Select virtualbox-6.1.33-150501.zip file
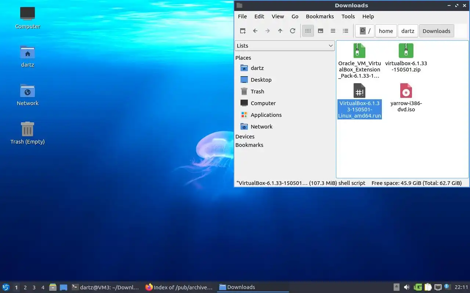The image size is (470, 293). [x=406, y=58]
